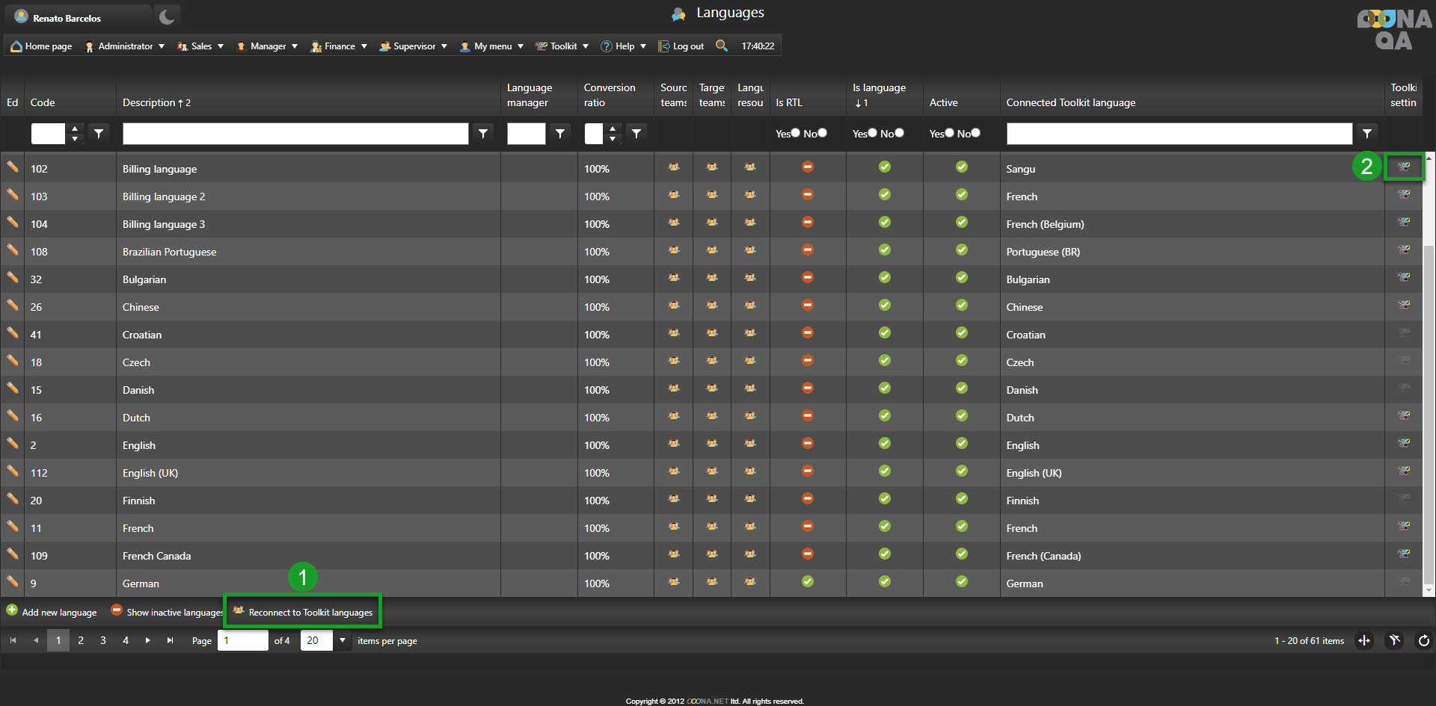Open source teams icon for Bulgarian row
Viewport: 1436px width, 706px height.
673,278
